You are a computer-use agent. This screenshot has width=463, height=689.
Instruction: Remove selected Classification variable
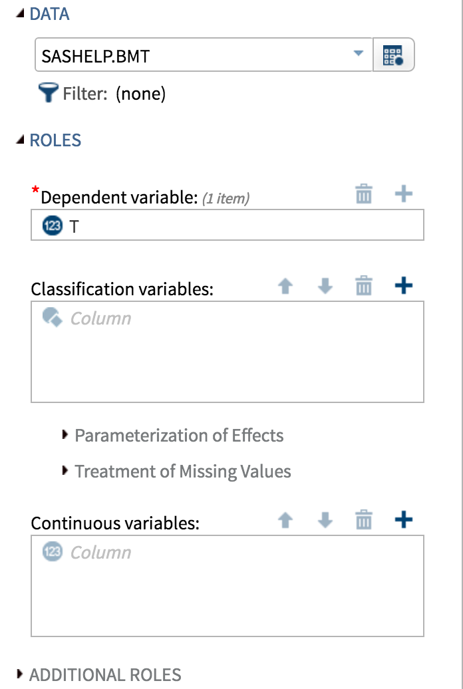tap(364, 287)
